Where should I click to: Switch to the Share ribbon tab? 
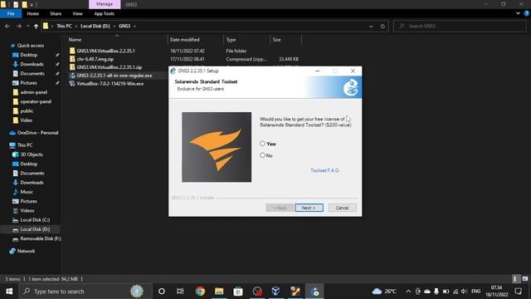coord(56,13)
